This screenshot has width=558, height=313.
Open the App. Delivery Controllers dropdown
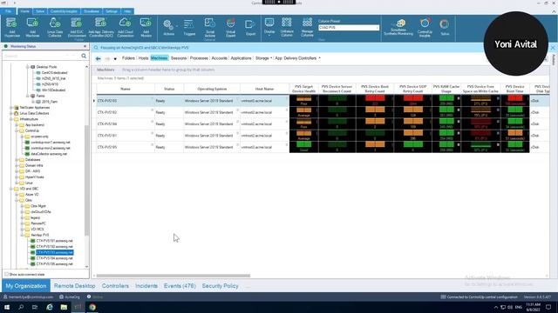(x=297, y=58)
